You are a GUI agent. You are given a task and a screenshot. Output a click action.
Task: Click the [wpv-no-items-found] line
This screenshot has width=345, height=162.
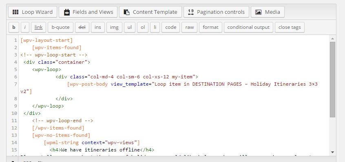click(61, 135)
